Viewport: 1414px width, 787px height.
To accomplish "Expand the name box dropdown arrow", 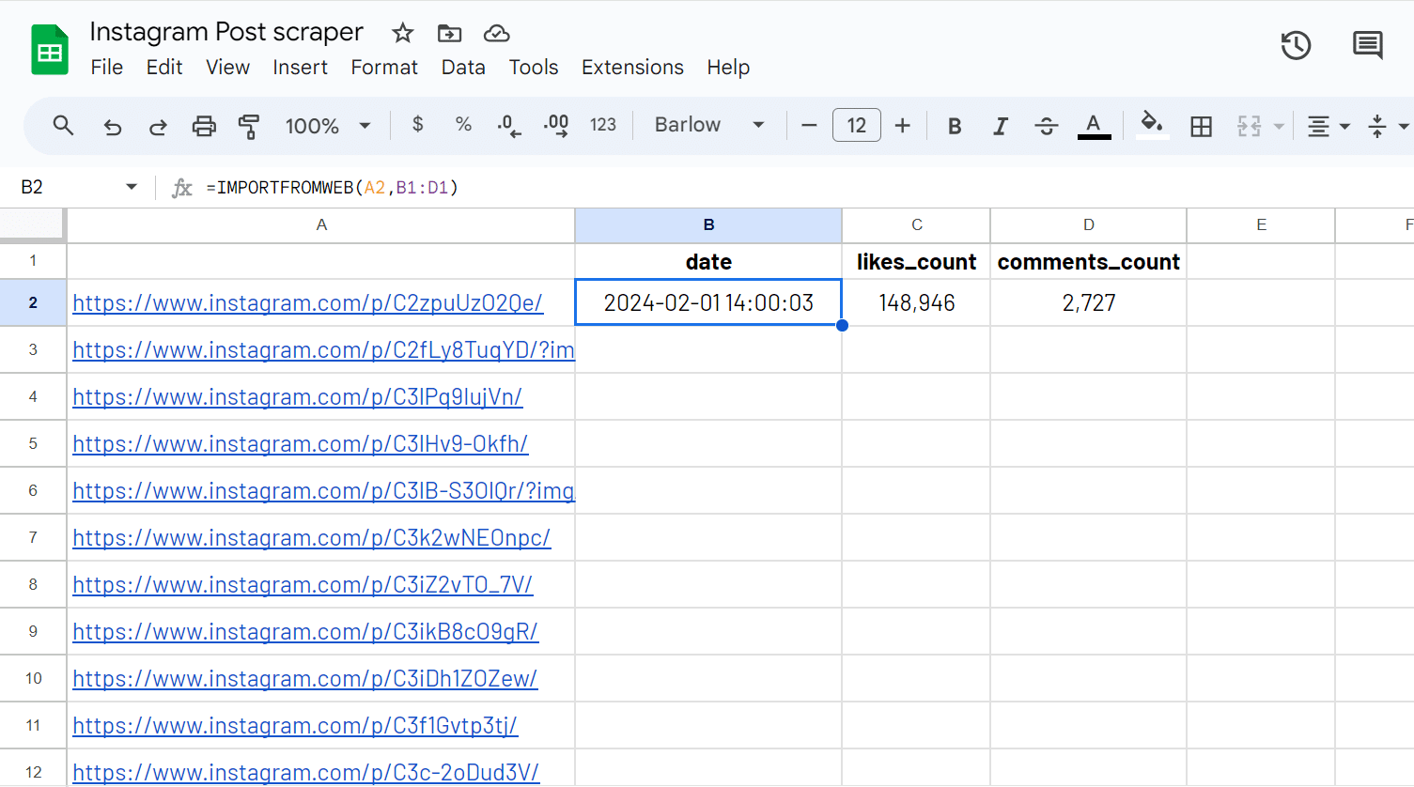I will tap(132, 187).
